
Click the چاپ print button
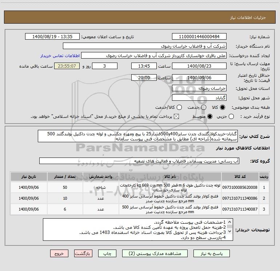click(x=107, y=253)
